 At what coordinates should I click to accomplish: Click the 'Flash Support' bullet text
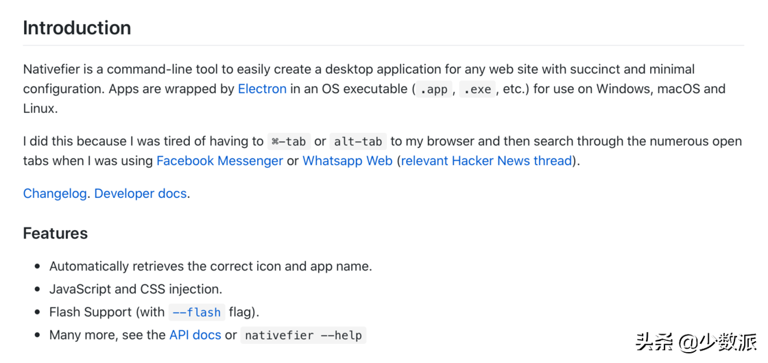[x=106, y=312]
